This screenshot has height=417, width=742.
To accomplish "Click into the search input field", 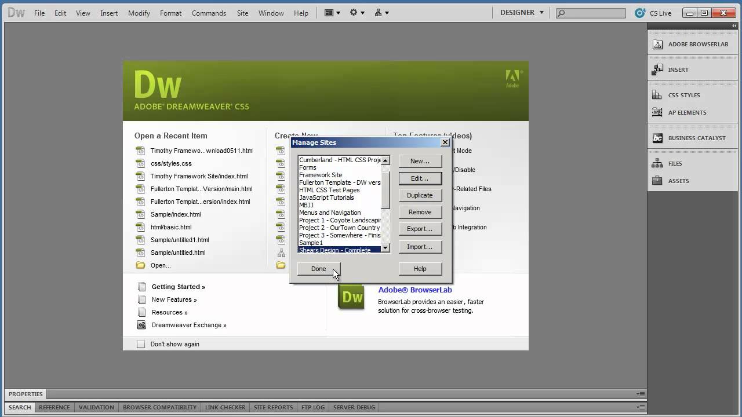I will (596, 13).
